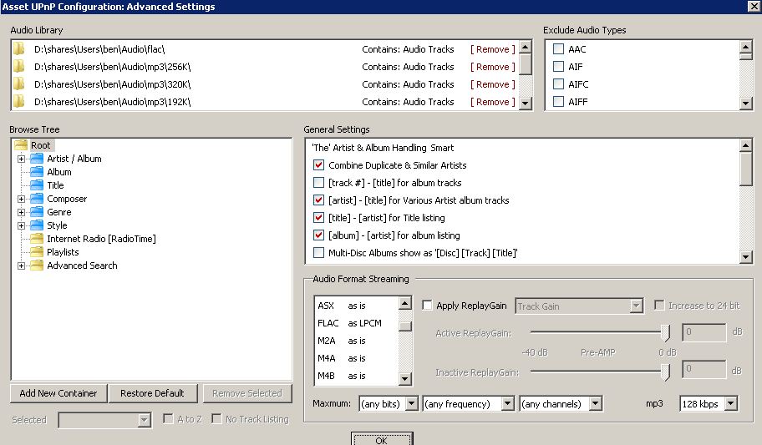762x445 pixels.
Task: Remove the mp3\256K library folder
Action: click(x=492, y=67)
